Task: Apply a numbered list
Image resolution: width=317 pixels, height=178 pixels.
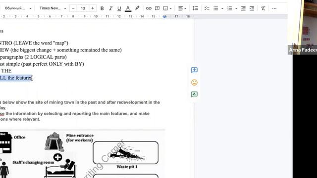Action: coord(230,8)
